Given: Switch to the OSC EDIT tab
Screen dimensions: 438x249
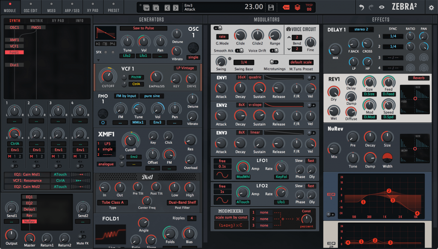Looking at the screenshot, I should click(x=30, y=10).
